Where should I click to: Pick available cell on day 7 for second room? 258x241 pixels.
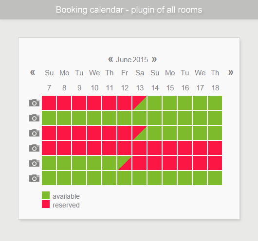[49, 118]
